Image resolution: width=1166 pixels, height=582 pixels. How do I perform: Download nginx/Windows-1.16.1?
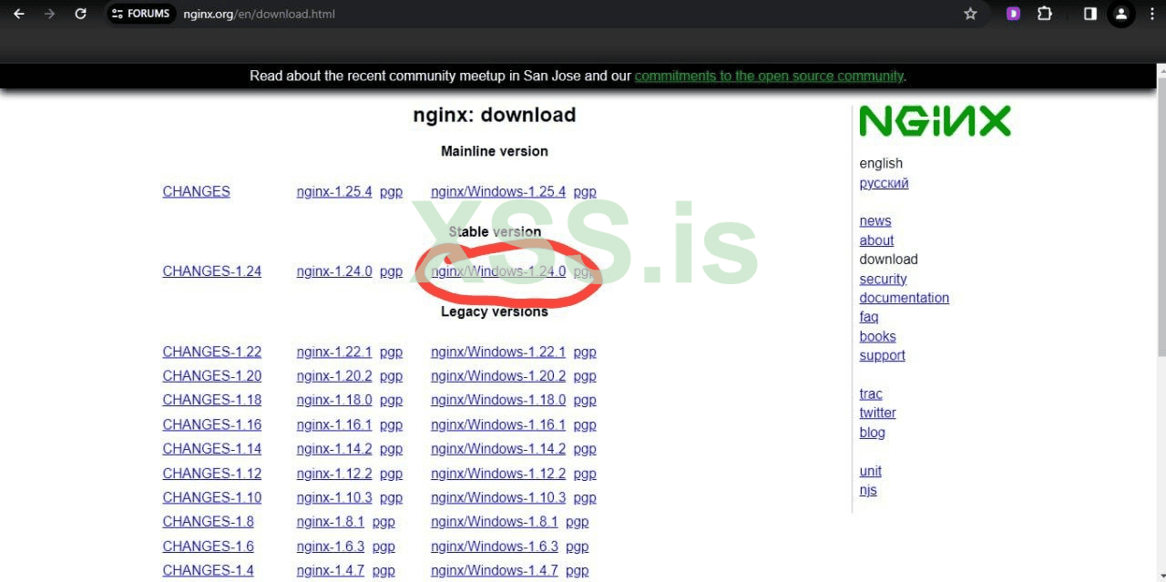coord(498,424)
